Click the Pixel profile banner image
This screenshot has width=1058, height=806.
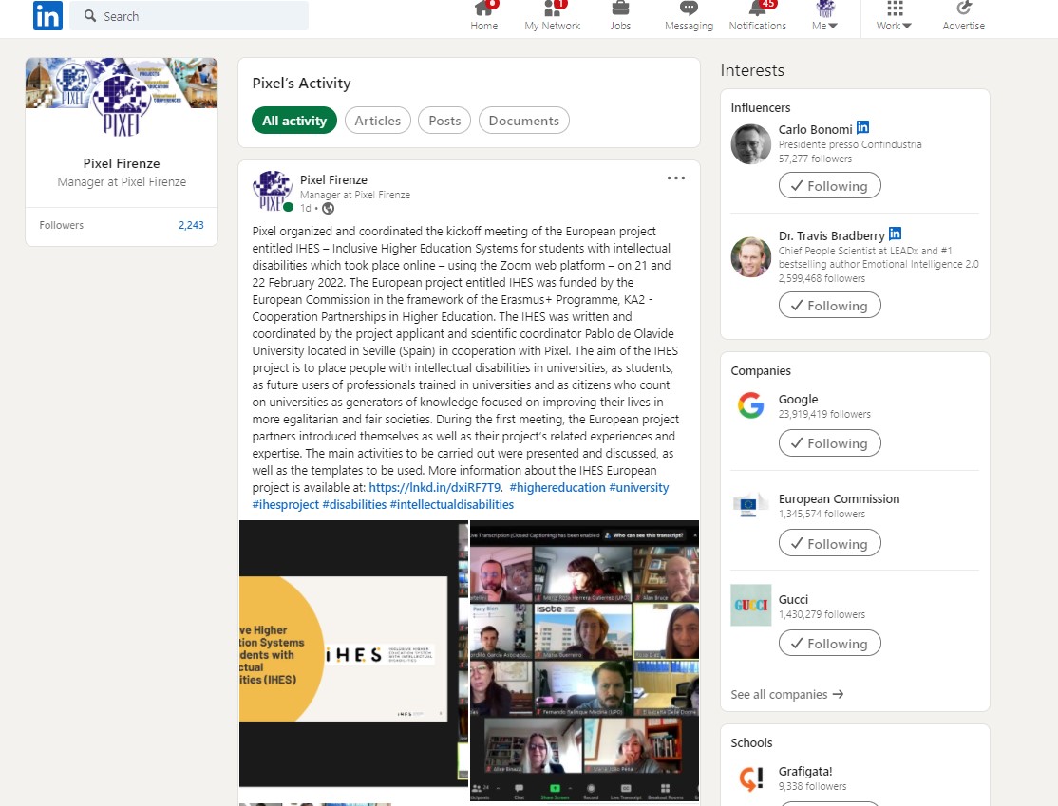tap(122, 83)
